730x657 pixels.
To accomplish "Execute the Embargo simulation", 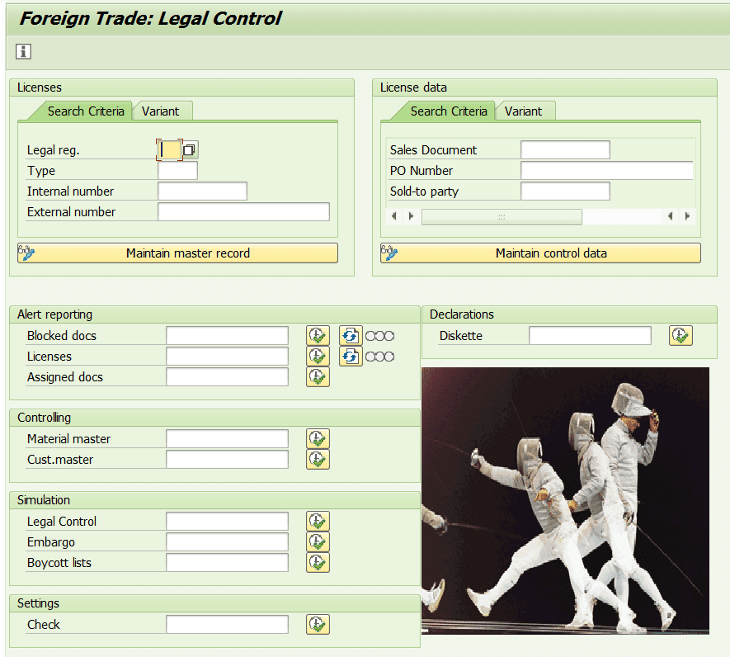I will [x=318, y=542].
